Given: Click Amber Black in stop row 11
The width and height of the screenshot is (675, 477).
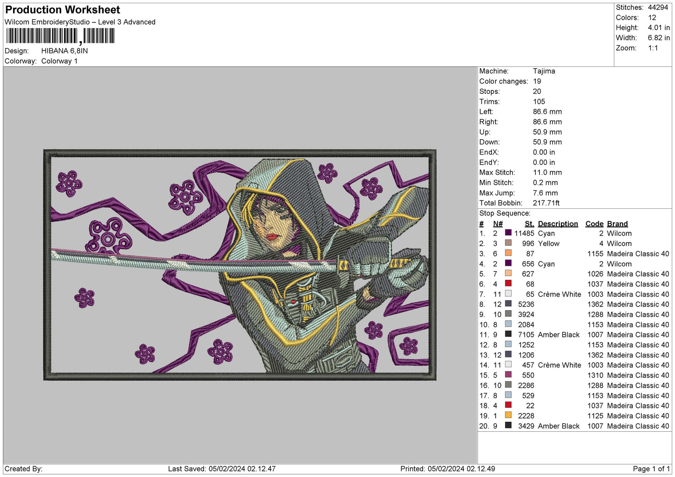Looking at the screenshot, I should coord(559,335).
